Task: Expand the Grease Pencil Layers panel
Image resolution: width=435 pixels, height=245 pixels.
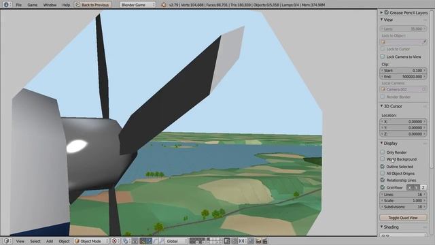Action: 381,12
